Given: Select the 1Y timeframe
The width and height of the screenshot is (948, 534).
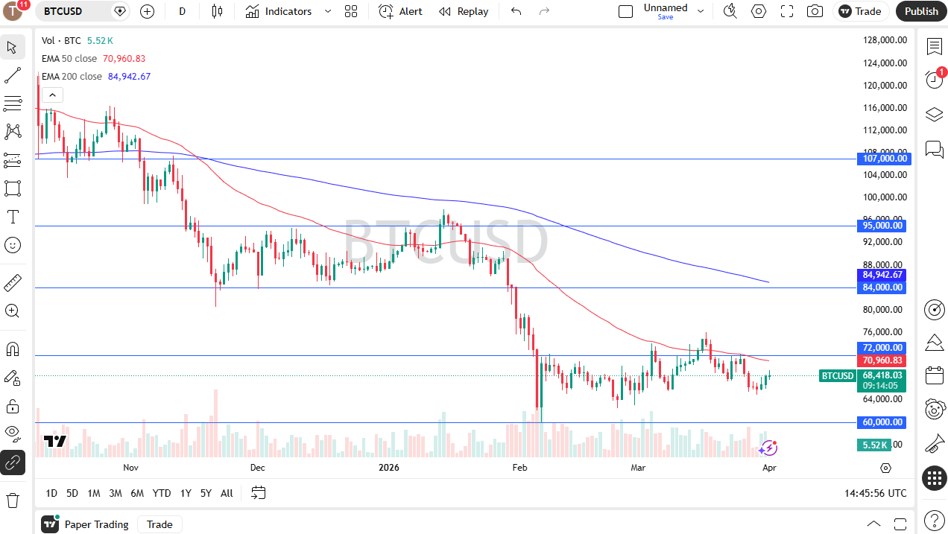Looking at the screenshot, I should (186, 493).
